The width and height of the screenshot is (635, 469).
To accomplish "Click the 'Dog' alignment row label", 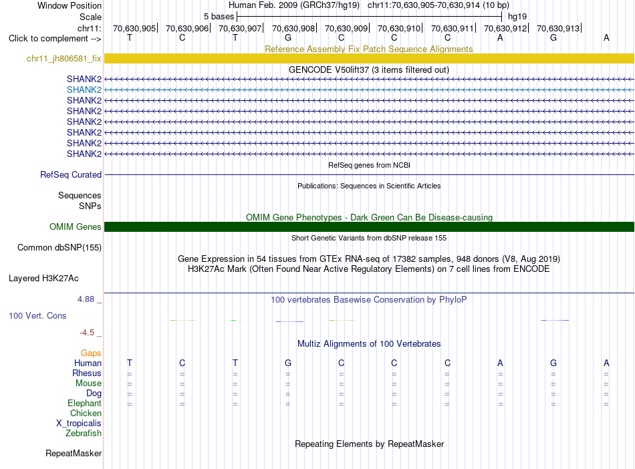I will click(x=94, y=394).
